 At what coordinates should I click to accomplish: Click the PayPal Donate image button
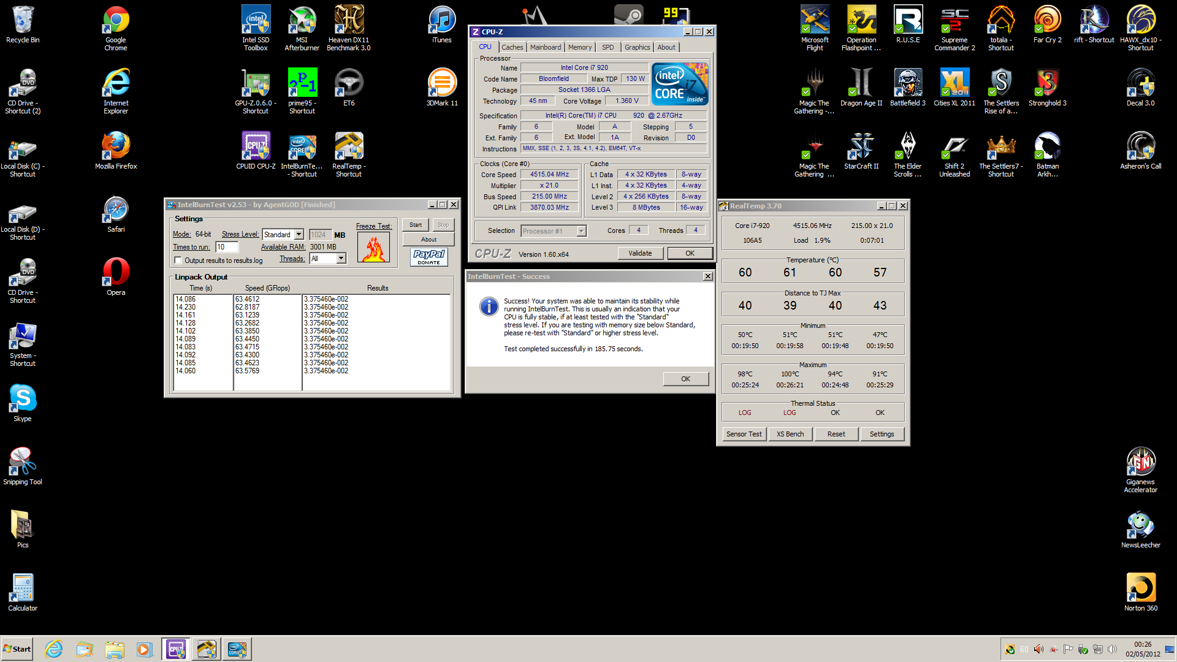pyautogui.click(x=429, y=257)
